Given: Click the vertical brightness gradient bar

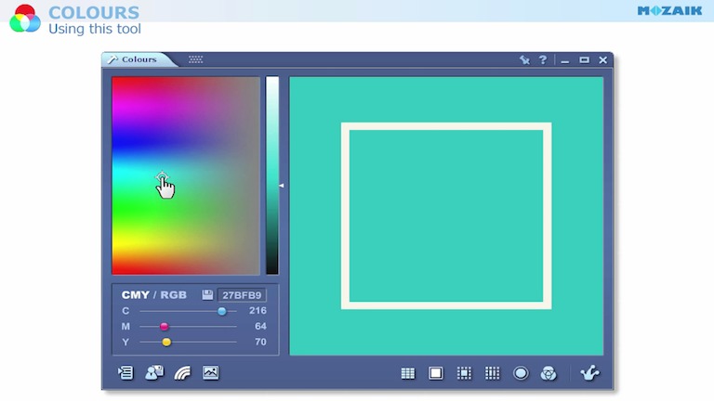Looking at the screenshot, I should (x=272, y=175).
